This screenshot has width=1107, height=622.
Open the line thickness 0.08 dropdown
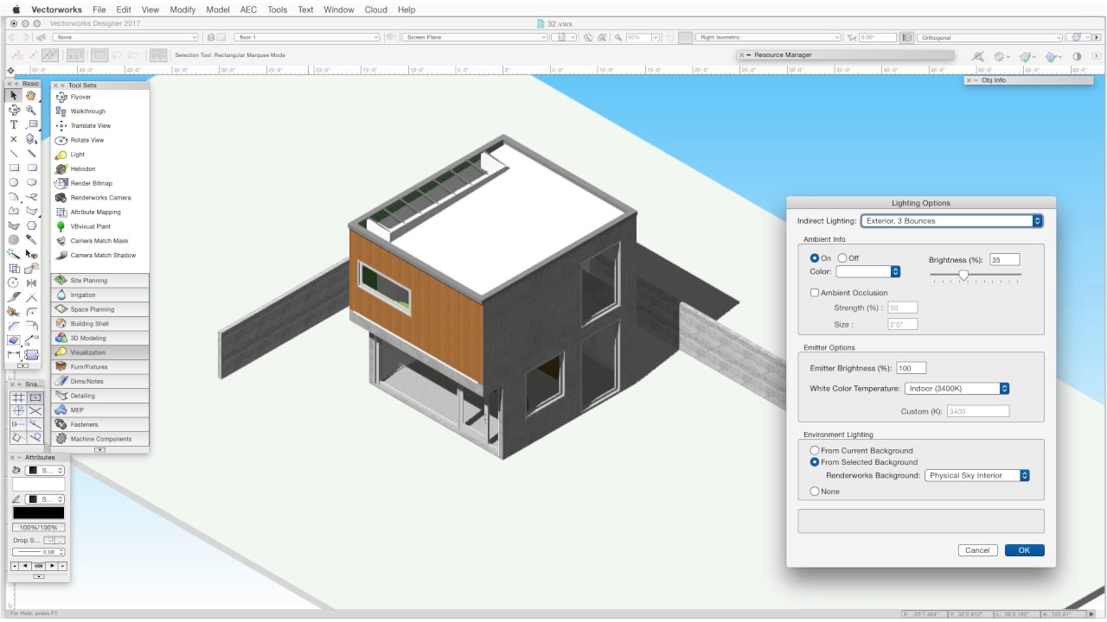39,552
